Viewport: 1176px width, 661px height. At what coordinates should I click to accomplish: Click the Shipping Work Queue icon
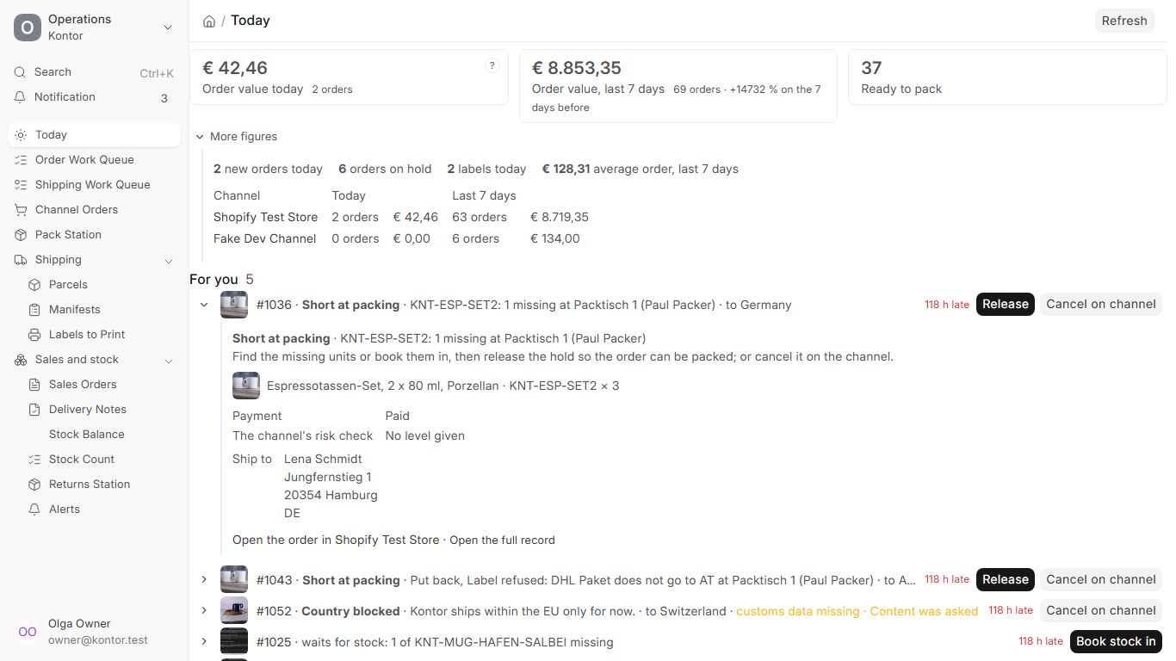[x=21, y=185]
